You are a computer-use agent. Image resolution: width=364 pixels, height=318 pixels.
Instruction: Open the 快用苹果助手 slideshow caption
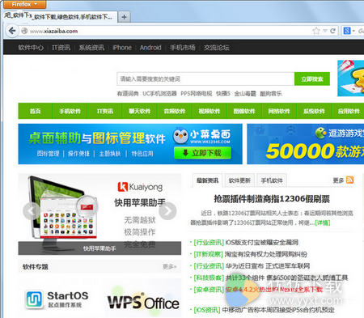99,248
